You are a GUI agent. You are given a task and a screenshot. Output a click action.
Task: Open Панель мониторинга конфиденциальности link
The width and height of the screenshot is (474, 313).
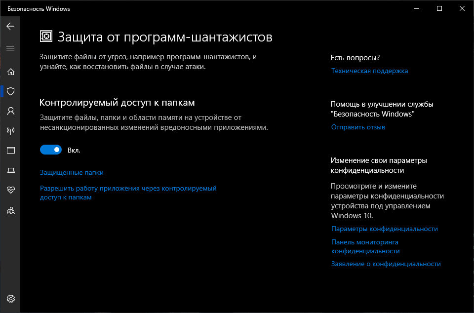coord(365,246)
